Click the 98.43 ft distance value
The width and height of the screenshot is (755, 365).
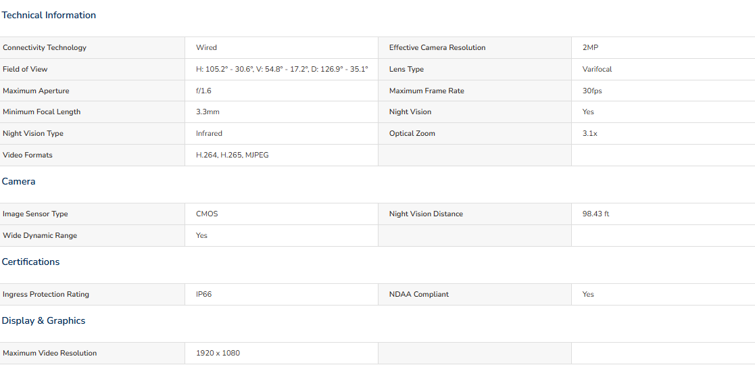tap(596, 214)
